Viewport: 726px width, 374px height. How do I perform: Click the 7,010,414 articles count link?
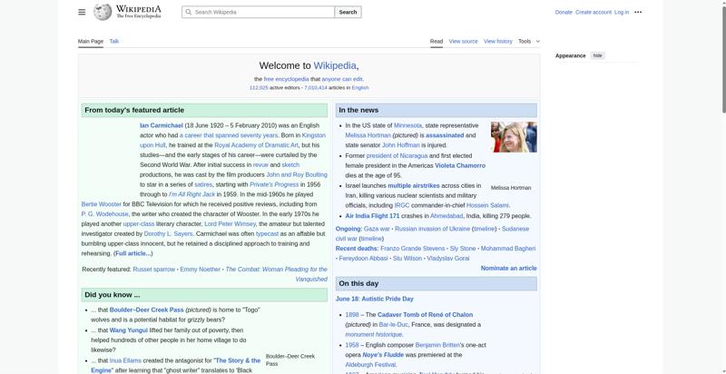[315, 87]
